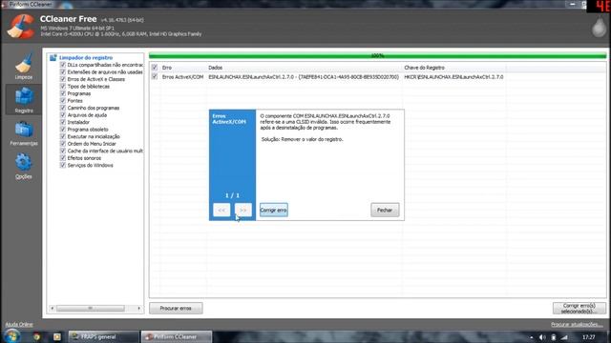Click the battery power tray icon

pyautogui.click(x=554, y=337)
